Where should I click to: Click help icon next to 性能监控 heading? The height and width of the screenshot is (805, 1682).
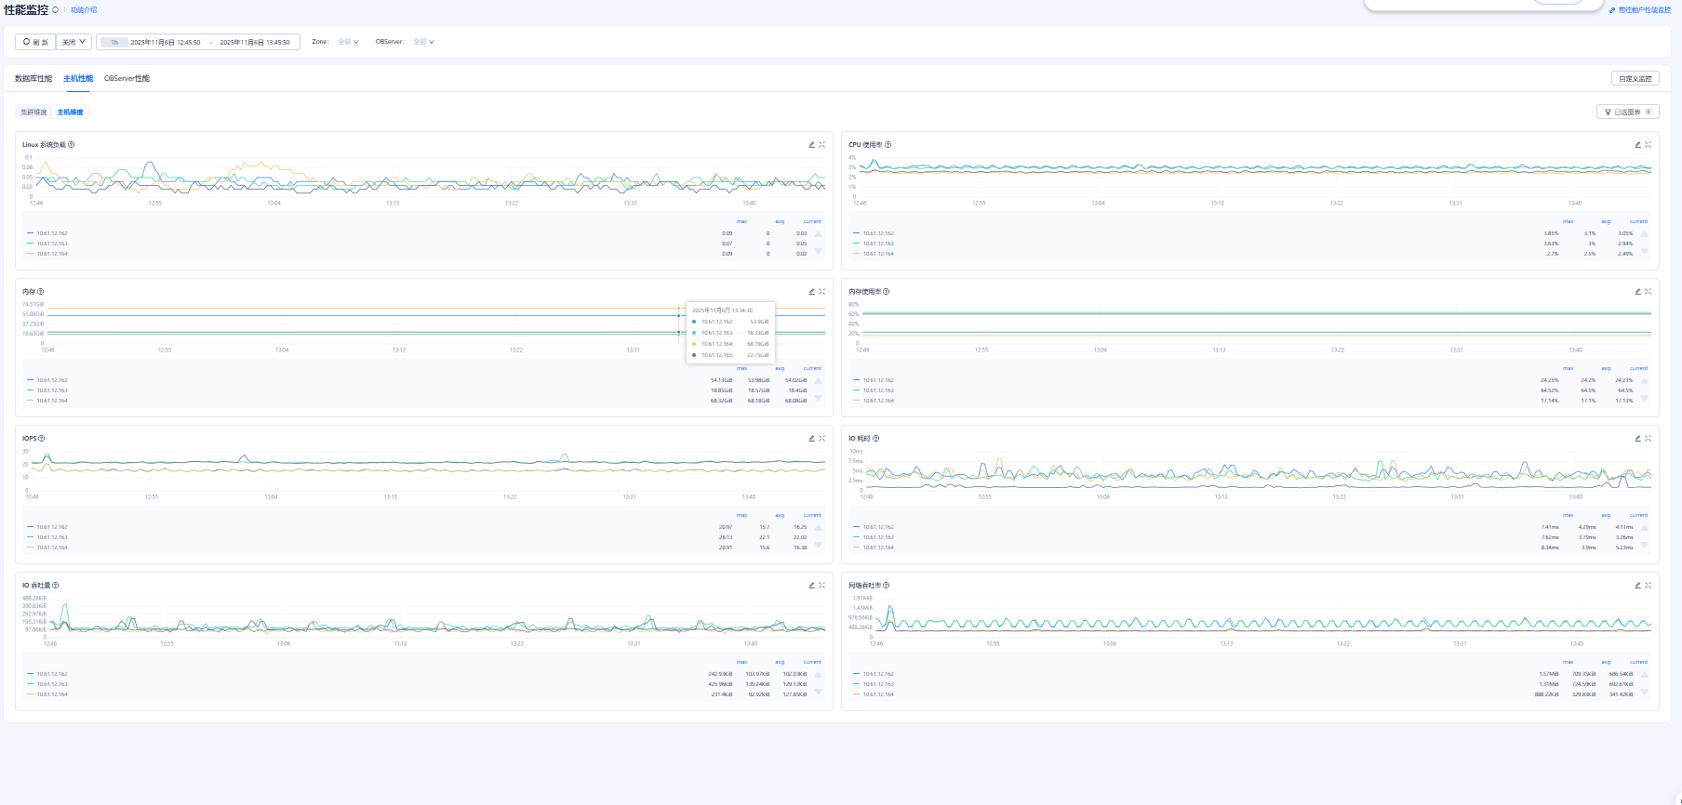[x=55, y=10]
